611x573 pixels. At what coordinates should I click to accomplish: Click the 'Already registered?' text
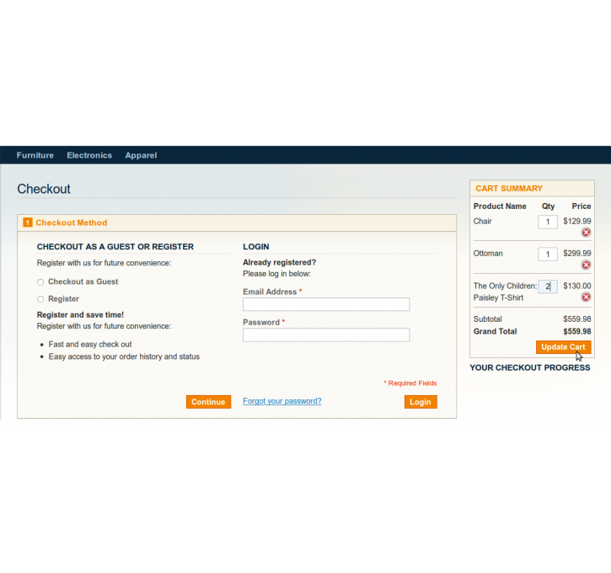pos(280,262)
